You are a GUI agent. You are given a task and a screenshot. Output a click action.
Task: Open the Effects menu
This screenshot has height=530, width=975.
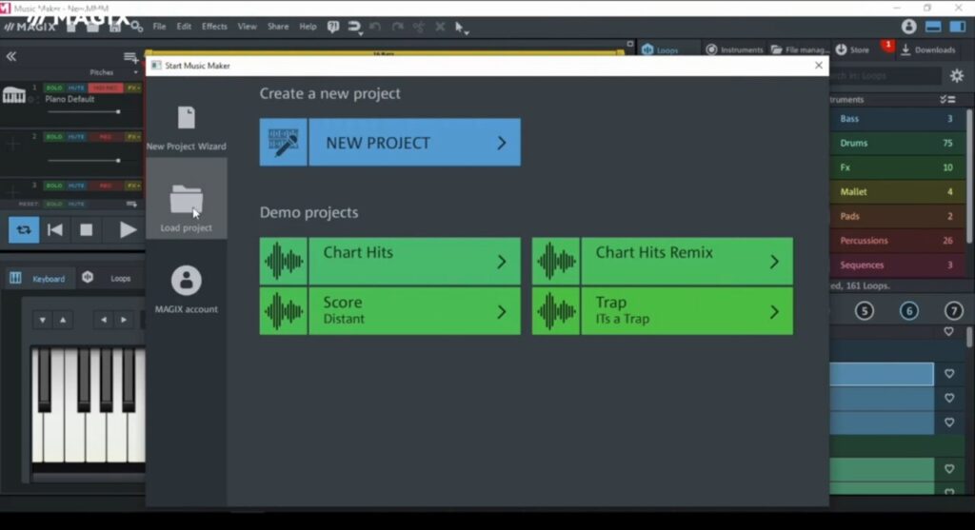point(214,27)
